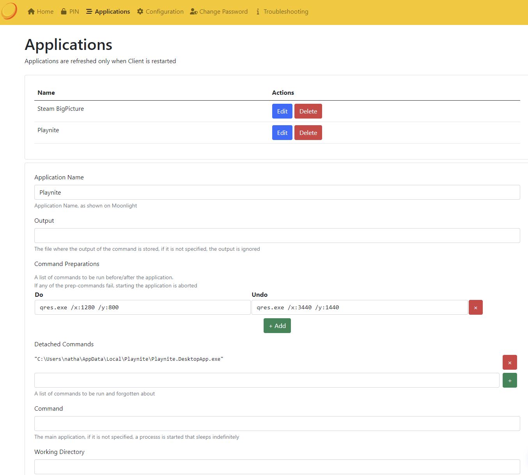Viewport: 528px width, 475px height.
Task: Click the Configuration gear icon
Action: [140, 12]
